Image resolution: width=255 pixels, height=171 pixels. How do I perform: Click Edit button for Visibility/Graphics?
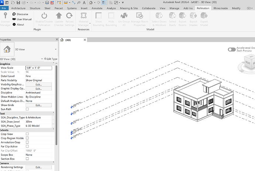38,84
